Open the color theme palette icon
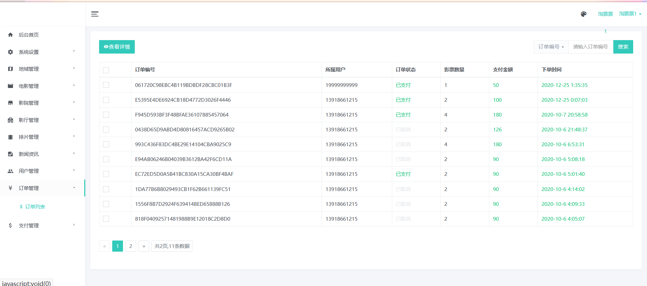 [584, 14]
